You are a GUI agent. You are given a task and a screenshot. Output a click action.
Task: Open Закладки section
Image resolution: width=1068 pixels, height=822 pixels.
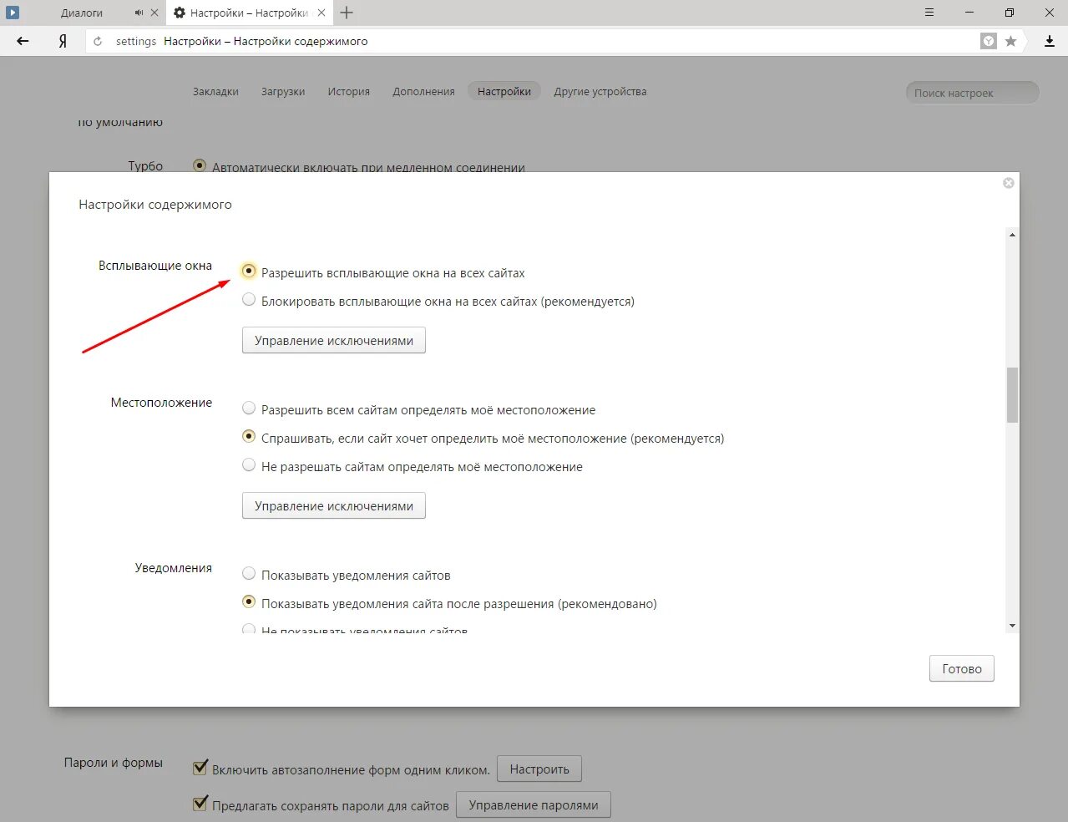point(215,92)
